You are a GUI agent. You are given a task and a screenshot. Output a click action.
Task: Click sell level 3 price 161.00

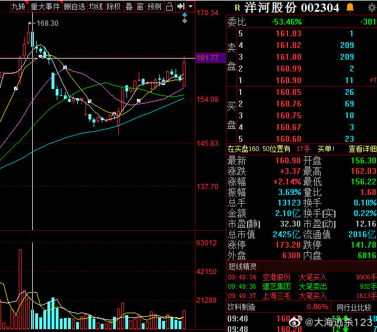click(x=289, y=57)
